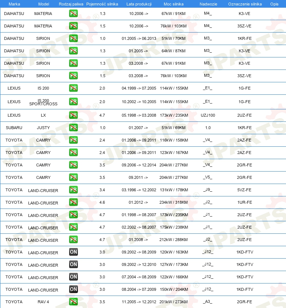This screenshot has width=286, height=308.
Task: Click power value 131kW / 178KM
Action: (174, 190)
